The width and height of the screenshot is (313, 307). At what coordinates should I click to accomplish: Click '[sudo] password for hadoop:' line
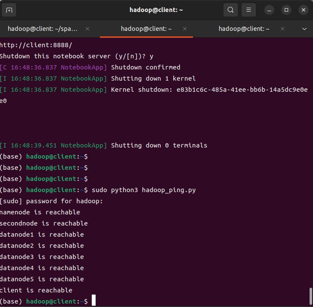pos(51,201)
